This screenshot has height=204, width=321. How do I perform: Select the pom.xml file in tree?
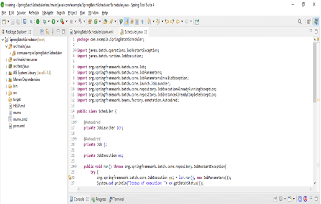click(16, 126)
